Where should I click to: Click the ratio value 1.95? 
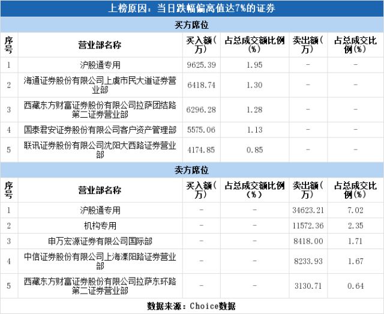pos(254,65)
